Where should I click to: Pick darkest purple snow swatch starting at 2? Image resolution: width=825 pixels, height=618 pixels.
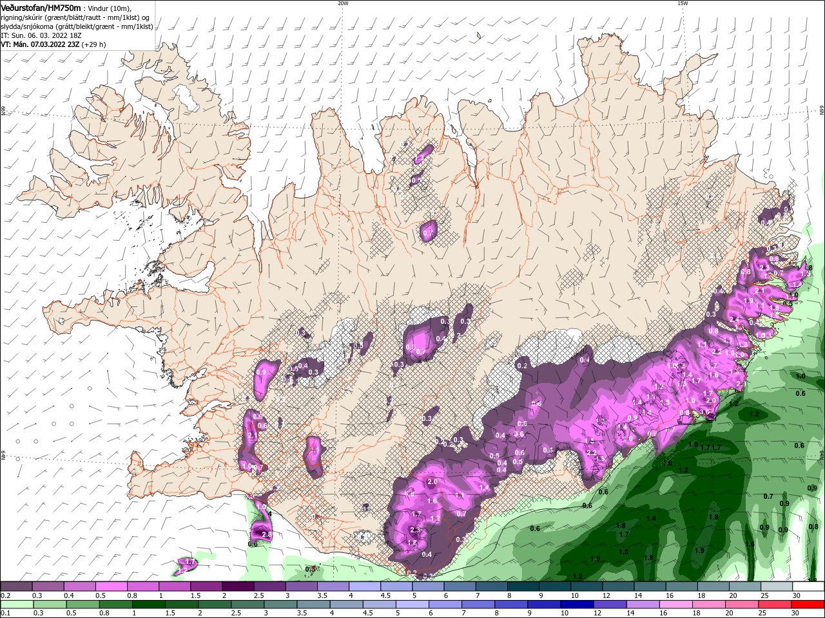pyautogui.click(x=238, y=586)
